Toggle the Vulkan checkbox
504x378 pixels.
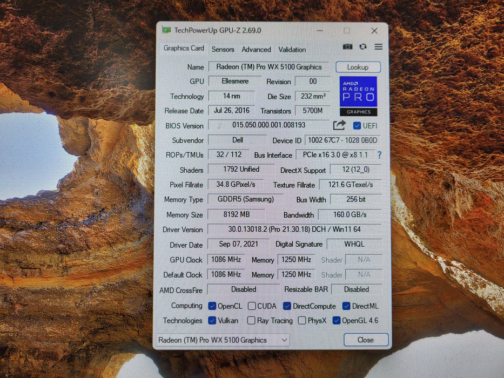click(x=212, y=320)
